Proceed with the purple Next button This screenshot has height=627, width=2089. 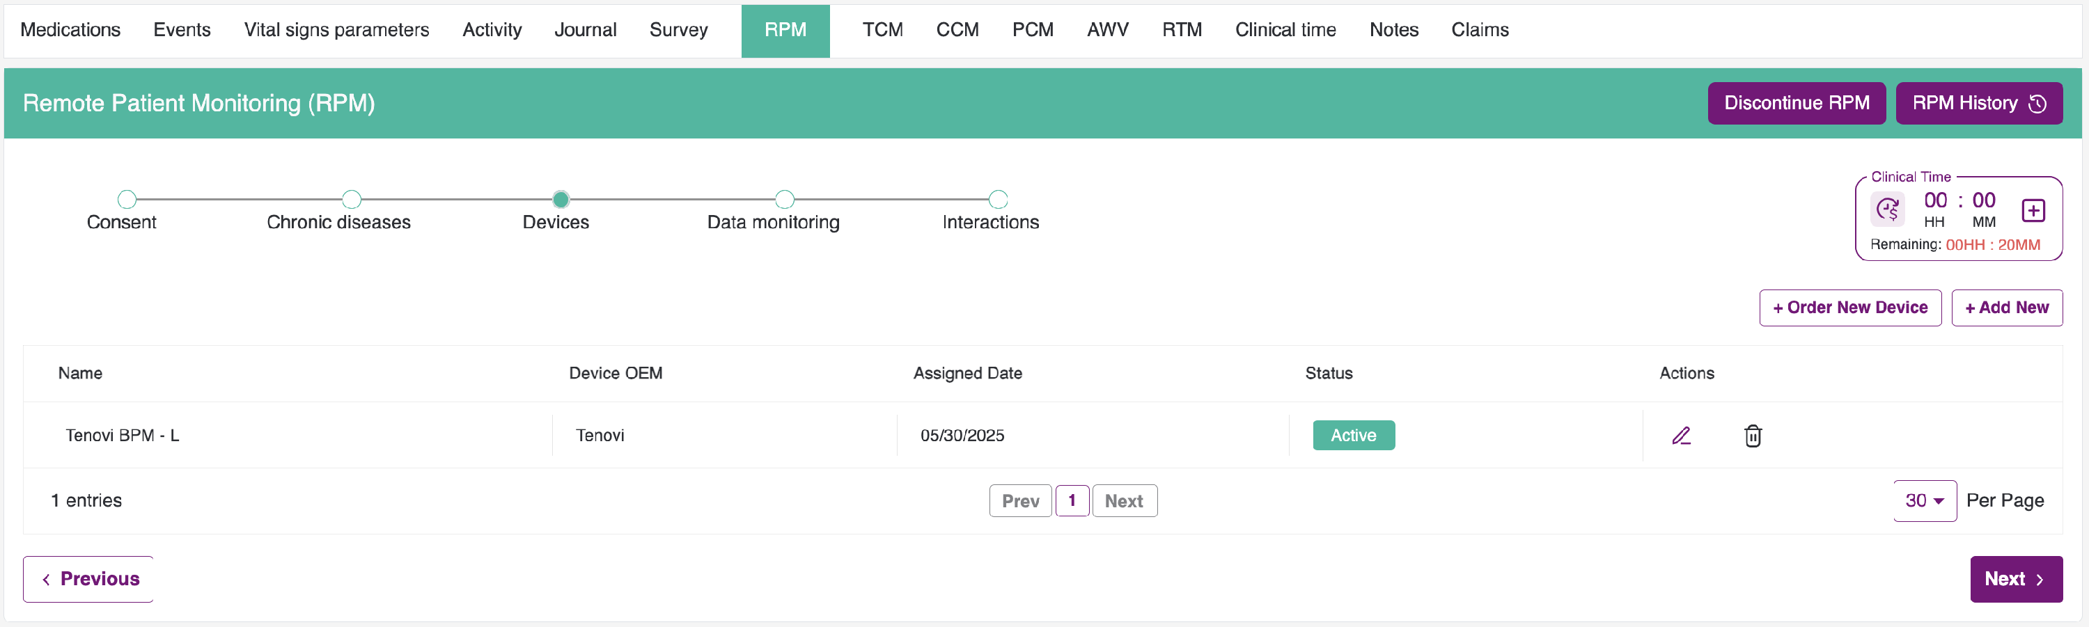(x=2016, y=578)
